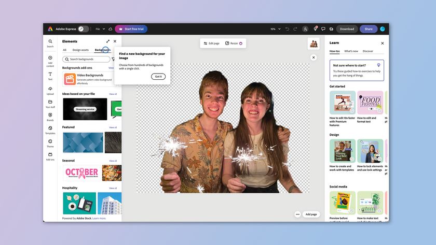Click the Edit page button
Image resolution: width=436 pixels, height=245 pixels.
click(x=212, y=44)
